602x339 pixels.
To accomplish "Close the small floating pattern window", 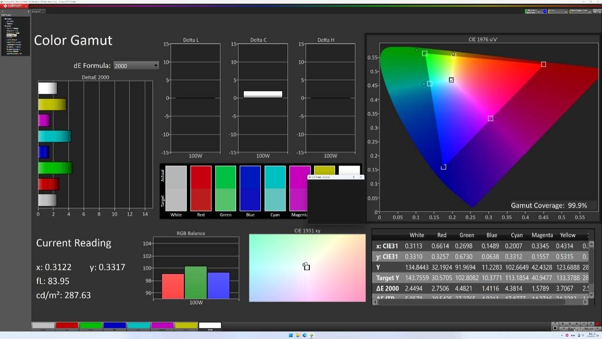I will coord(361,177).
